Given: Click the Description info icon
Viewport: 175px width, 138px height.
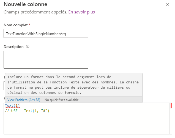Looking at the screenshot, I should (x=28, y=46).
